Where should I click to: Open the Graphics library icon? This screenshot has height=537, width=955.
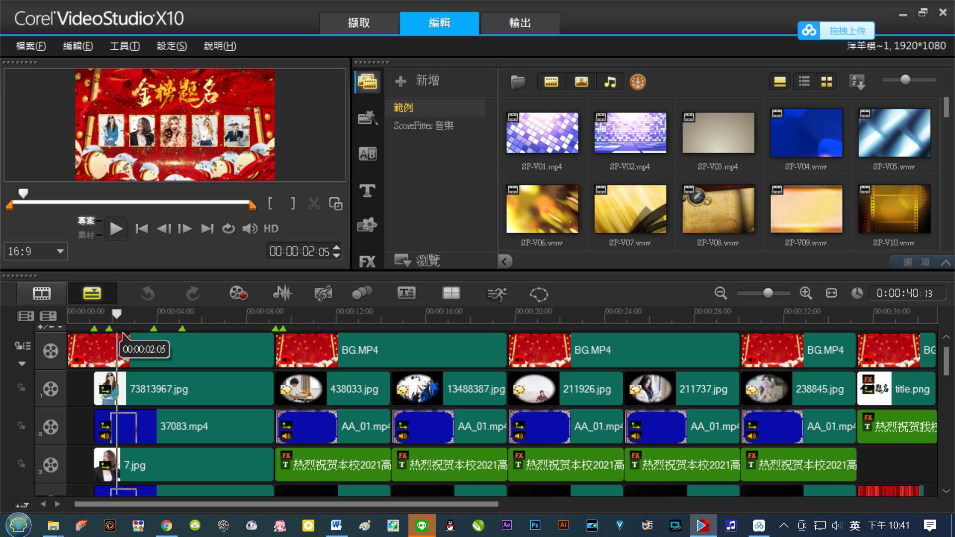[x=368, y=225]
